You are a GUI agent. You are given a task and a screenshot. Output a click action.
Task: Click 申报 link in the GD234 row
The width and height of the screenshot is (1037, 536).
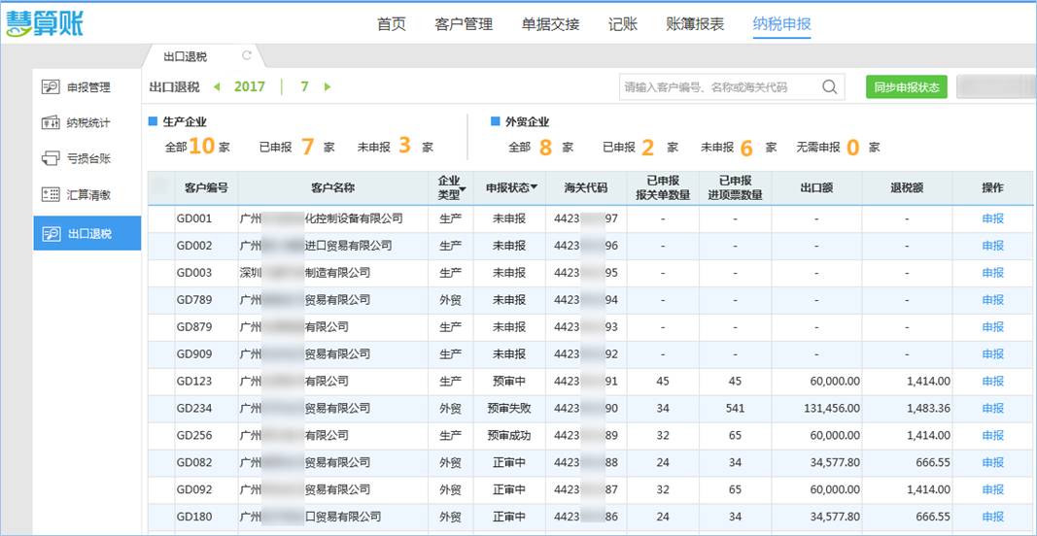click(992, 409)
